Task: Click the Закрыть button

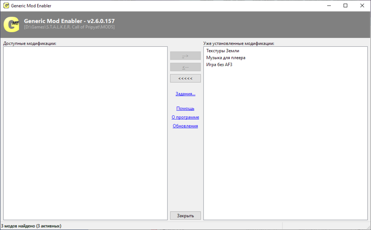Action: point(185,216)
